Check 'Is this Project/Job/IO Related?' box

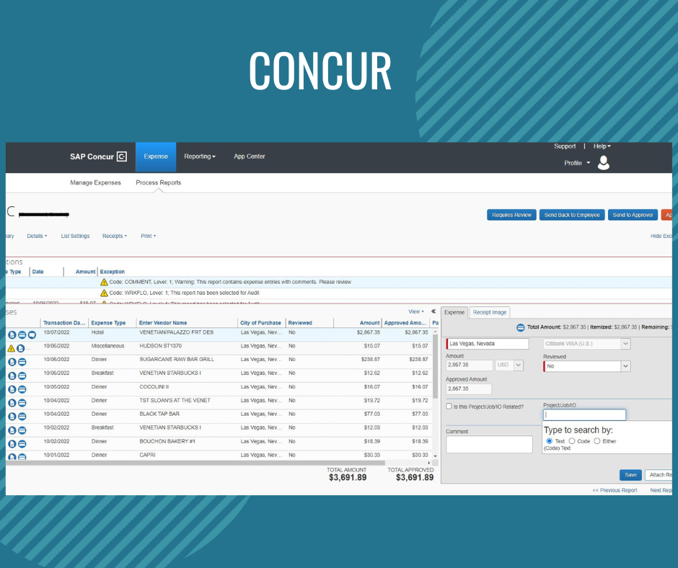click(449, 407)
